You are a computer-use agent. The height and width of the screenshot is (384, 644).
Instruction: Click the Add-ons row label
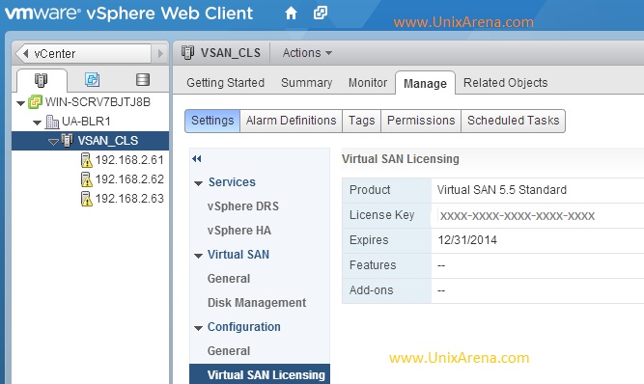[371, 290]
